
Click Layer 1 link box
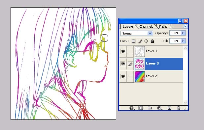click(x=130, y=51)
